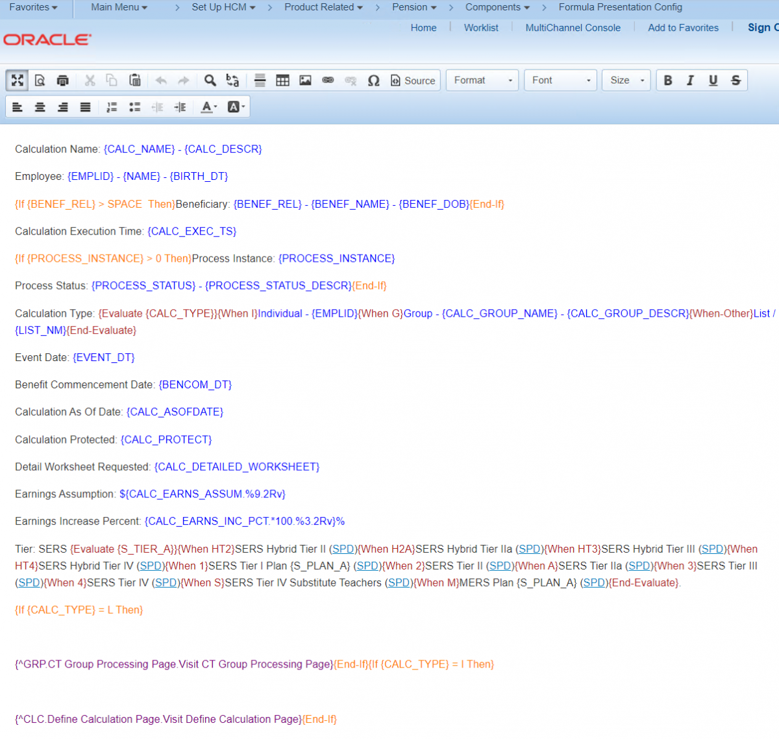Toggle Italic formatting

point(690,81)
